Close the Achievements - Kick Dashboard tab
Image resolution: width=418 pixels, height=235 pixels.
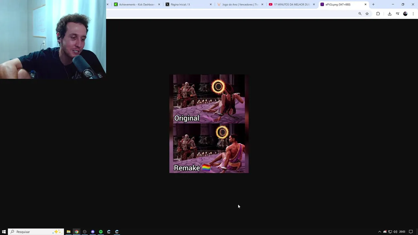(159, 5)
